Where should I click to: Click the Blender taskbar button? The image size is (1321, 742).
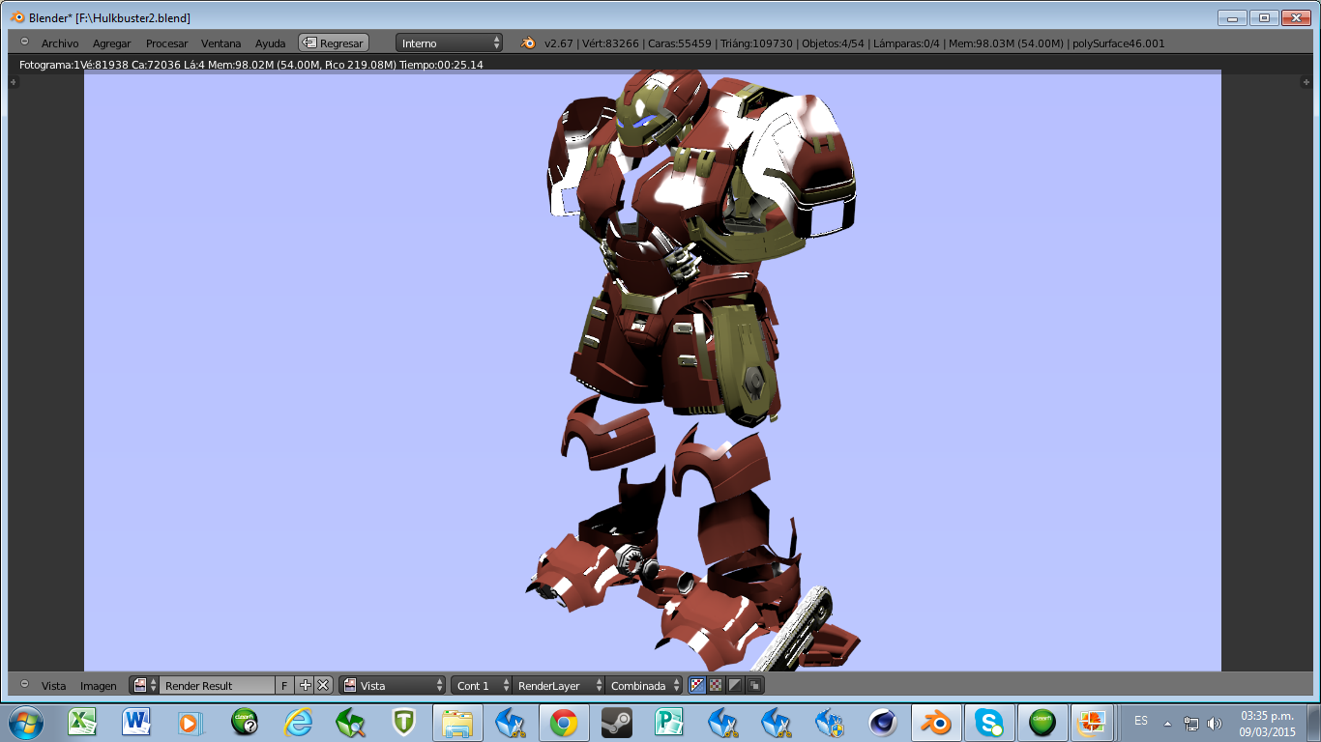(936, 722)
